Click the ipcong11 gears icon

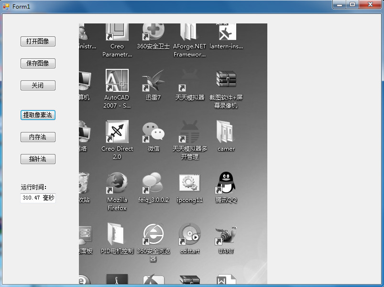(x=189, y=183)
